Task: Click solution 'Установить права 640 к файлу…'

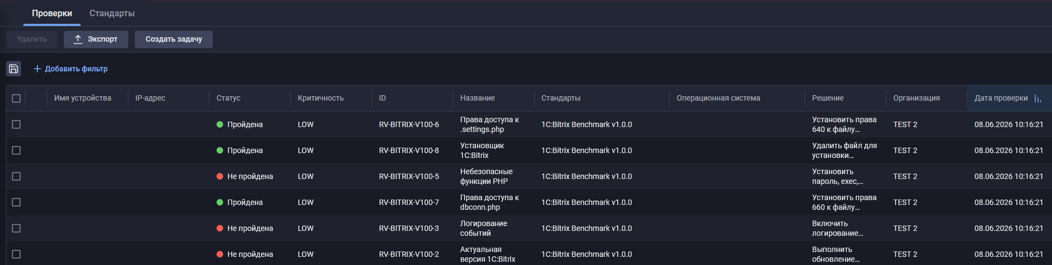Action: click(x=844, y=124)
